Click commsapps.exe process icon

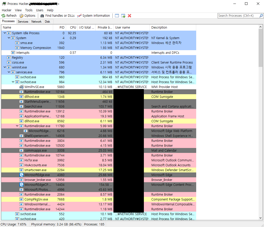click(x=21, y=150)
